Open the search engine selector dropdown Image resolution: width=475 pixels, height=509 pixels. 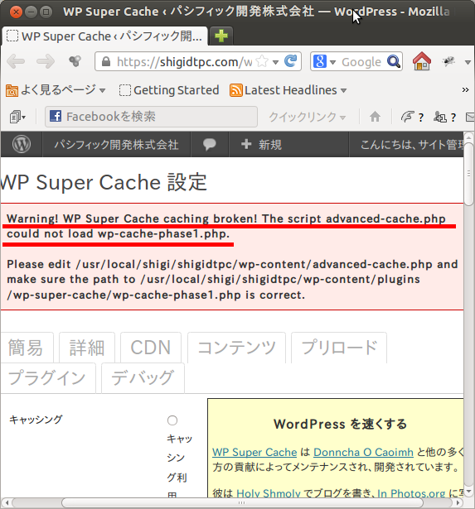click(332, 62)
